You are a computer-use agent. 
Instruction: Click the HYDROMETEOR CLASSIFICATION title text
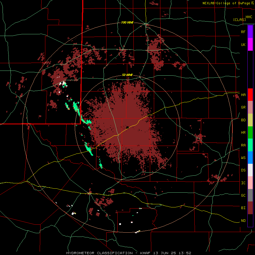click(x=99, y=253)
